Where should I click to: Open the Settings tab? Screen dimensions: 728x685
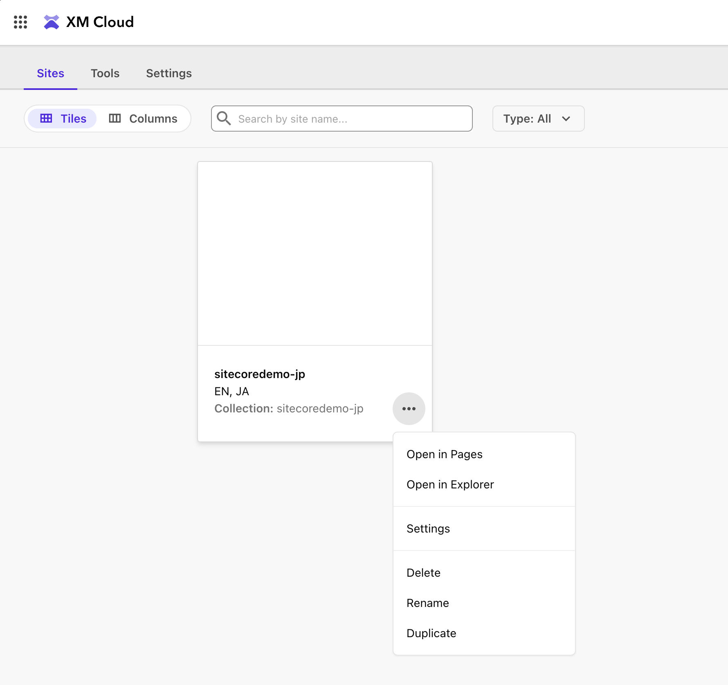tap(169, 73)
